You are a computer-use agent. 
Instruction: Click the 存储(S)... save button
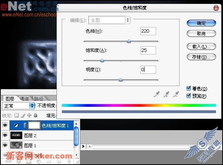click(201, 57)
